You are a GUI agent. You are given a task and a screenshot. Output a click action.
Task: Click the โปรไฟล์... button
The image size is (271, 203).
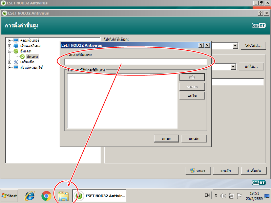pos(253,46)
